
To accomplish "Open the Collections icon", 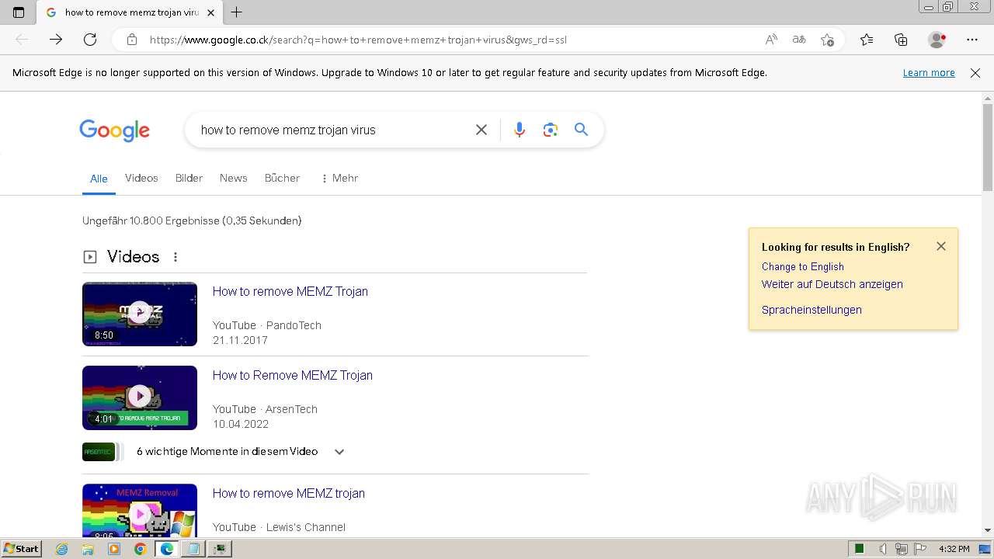I will pyautogui.click(x=901, y=40).
